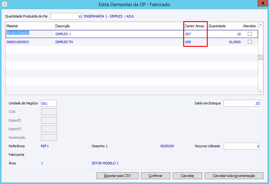Click the Desenho 1 label
269x184 pixels.
click(100, 146)
